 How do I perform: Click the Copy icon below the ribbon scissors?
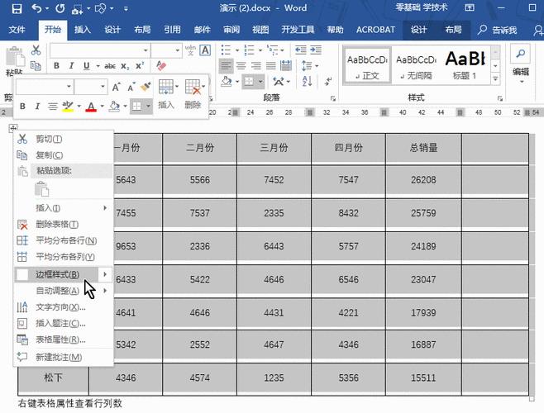[x=36, y=65]
